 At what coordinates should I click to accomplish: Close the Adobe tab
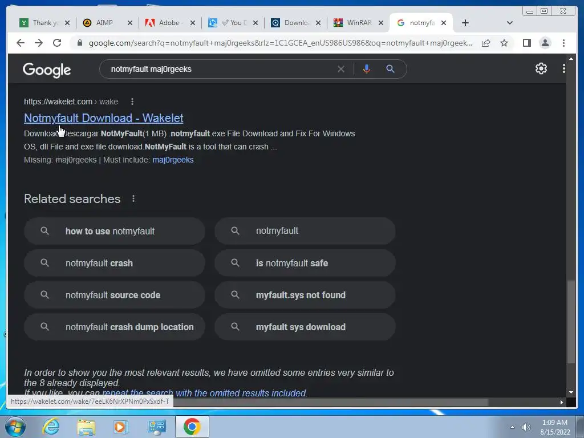coord(193,23)
